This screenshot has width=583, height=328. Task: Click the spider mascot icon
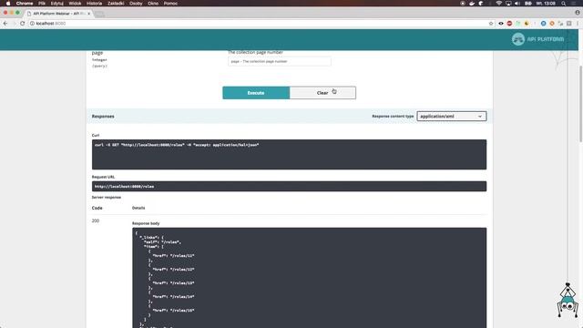click(568, 300)
